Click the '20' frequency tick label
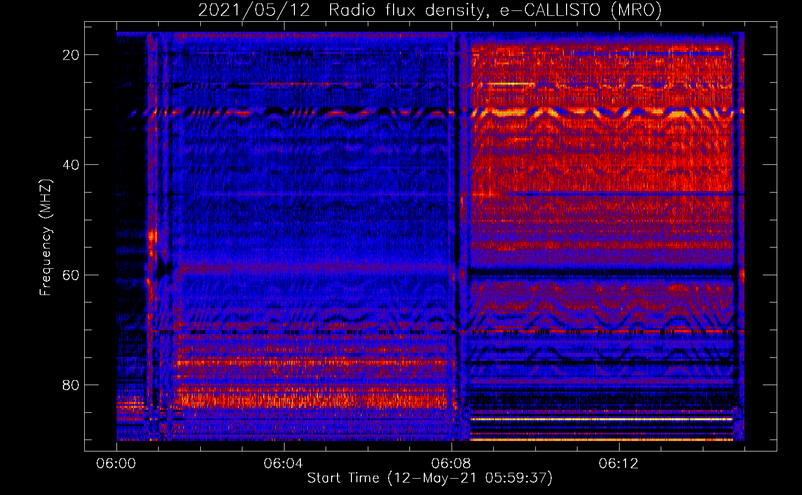802x495 pixels. pos(71,55)
